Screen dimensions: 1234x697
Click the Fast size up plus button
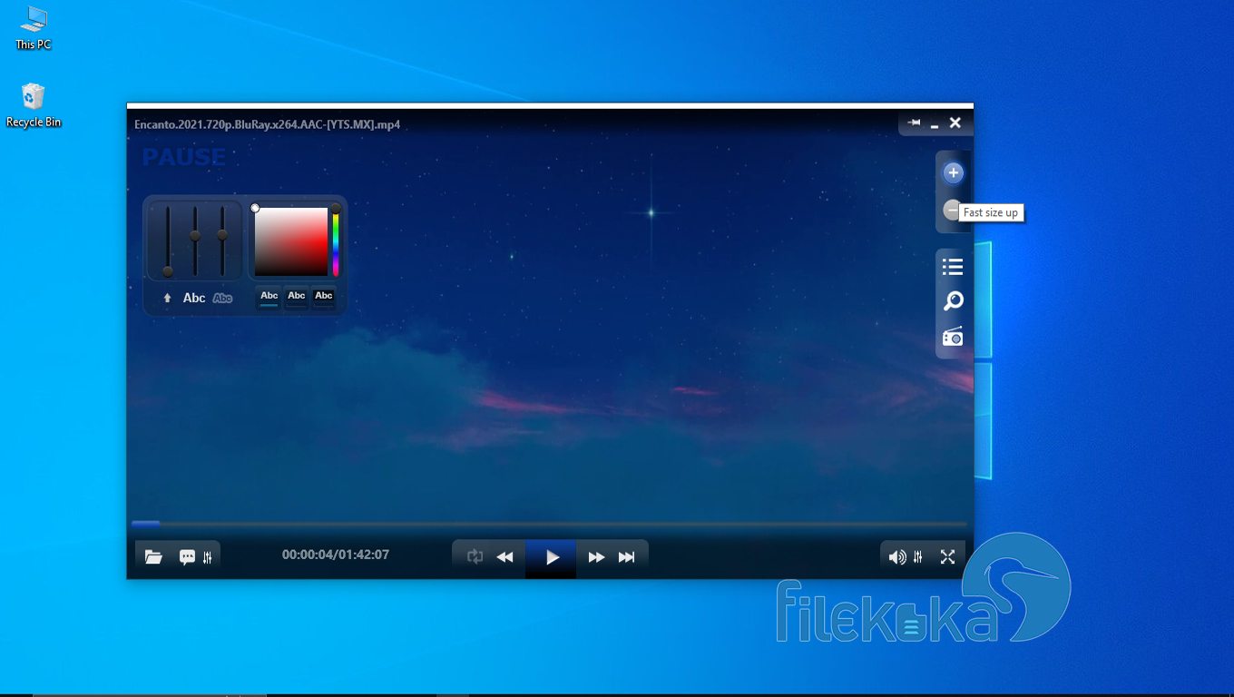click(x=953, y=172)
